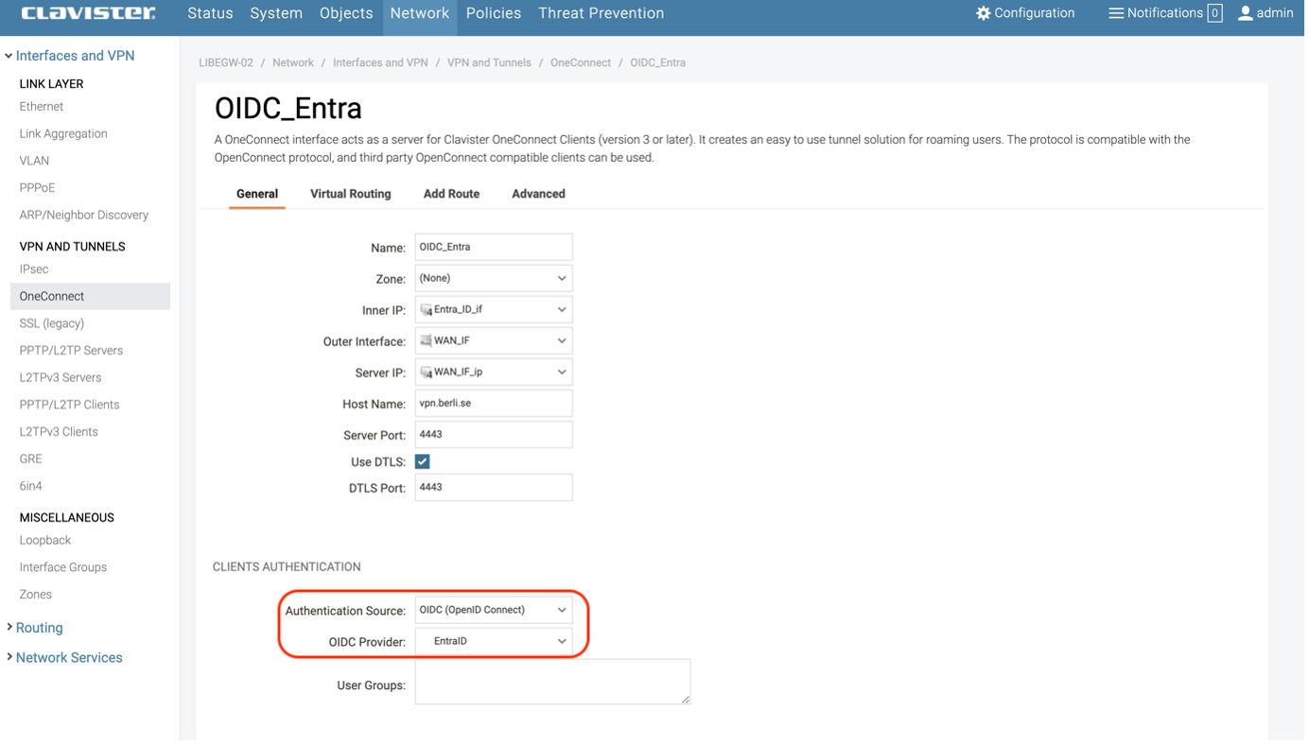Open the Policies menu
This screenshot has width=1309, height=745.
494,13
